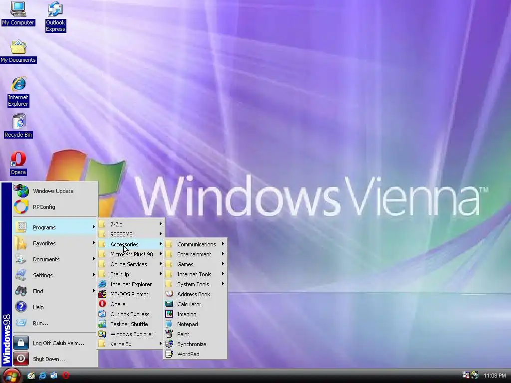Choose Shut Down... in Start menu
Screen dimensions: 511x383
click(55, 359)
